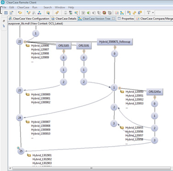Switch to the Properties tab
The image size is (173, 171).
pyautogui.click(x=126, y=18)
